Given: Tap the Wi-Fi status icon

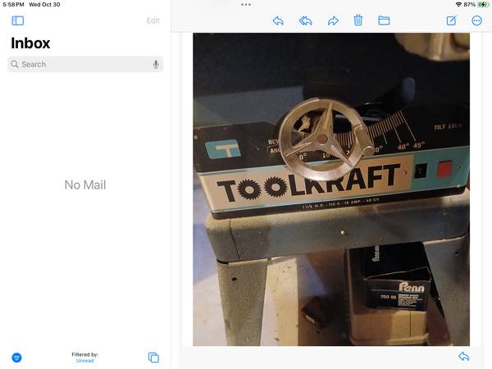Looking at the screenshot, I should [x=458, y=4].
